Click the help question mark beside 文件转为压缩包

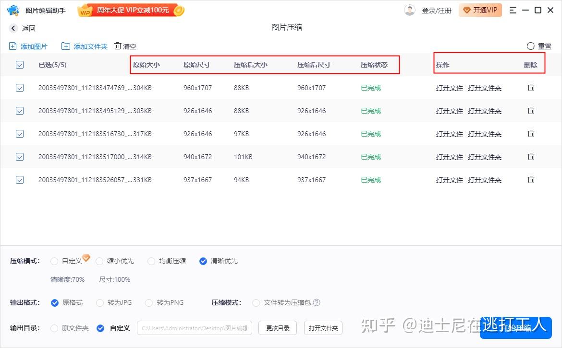click(317, 302)
